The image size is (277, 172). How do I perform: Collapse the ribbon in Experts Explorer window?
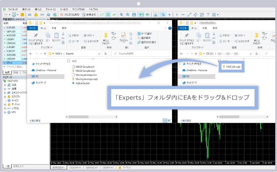166,28
